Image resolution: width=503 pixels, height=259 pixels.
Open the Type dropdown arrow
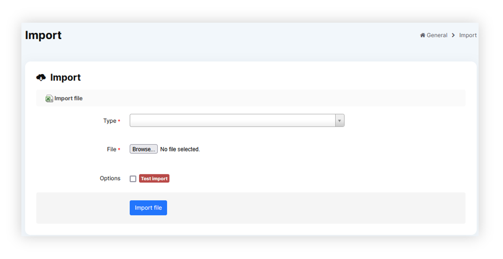click(340, 121)
